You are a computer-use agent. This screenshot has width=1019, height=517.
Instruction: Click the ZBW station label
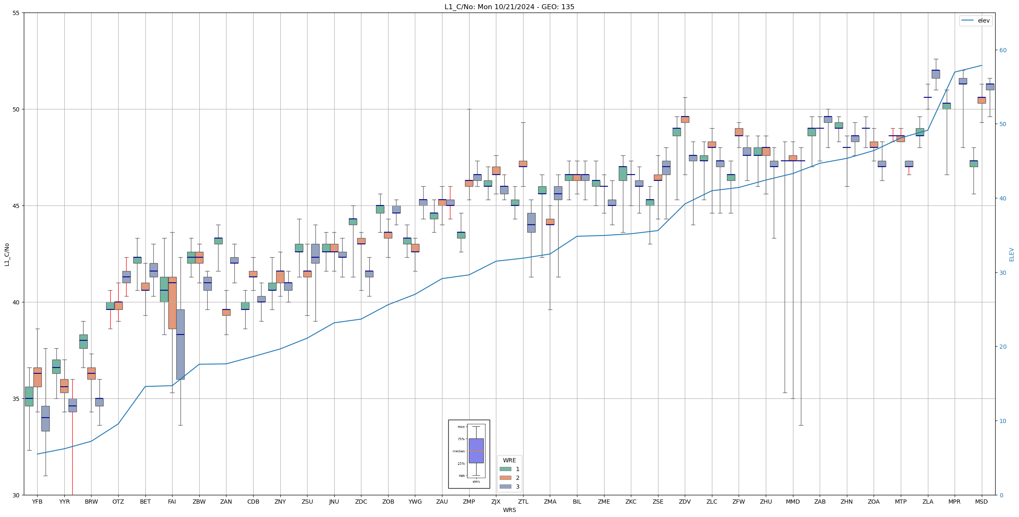pyautogui.click(x=199, y=502)
